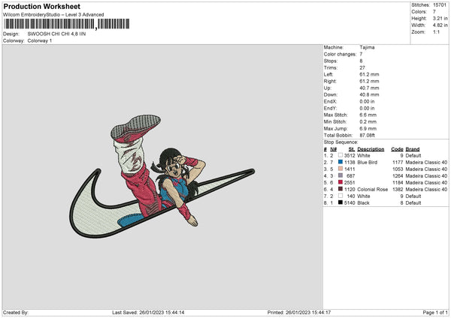The image size is (451, 318).
Task: Click the Description column header
Action: click(371, 149)
